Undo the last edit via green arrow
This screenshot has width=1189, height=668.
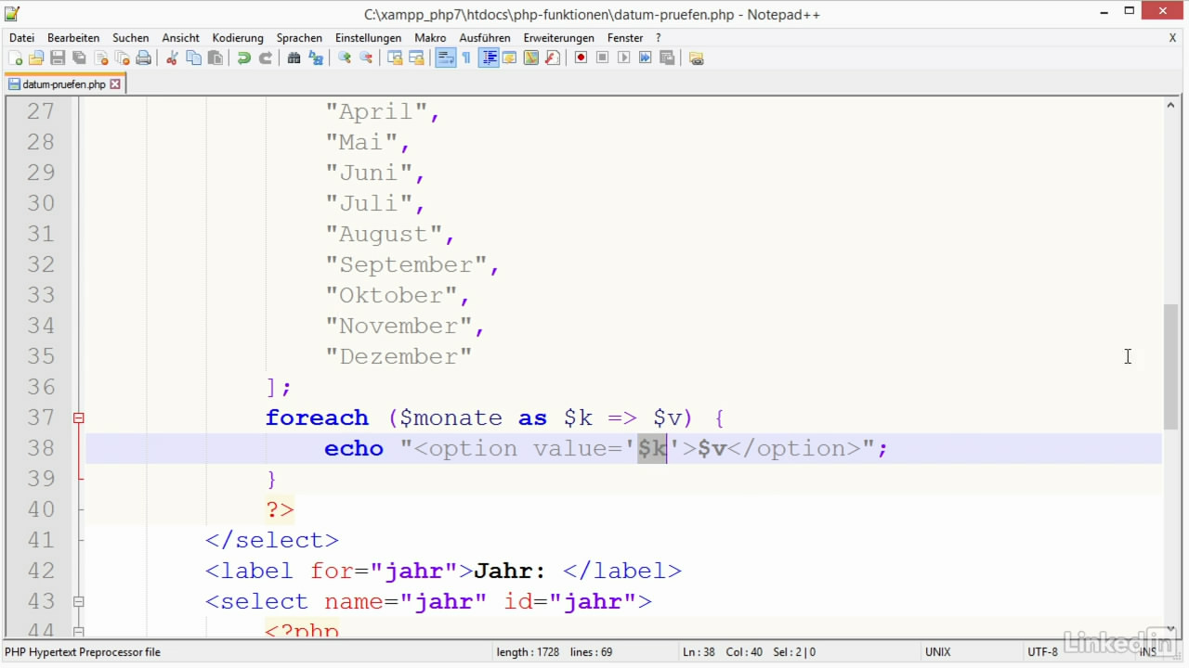pos(243,58)
